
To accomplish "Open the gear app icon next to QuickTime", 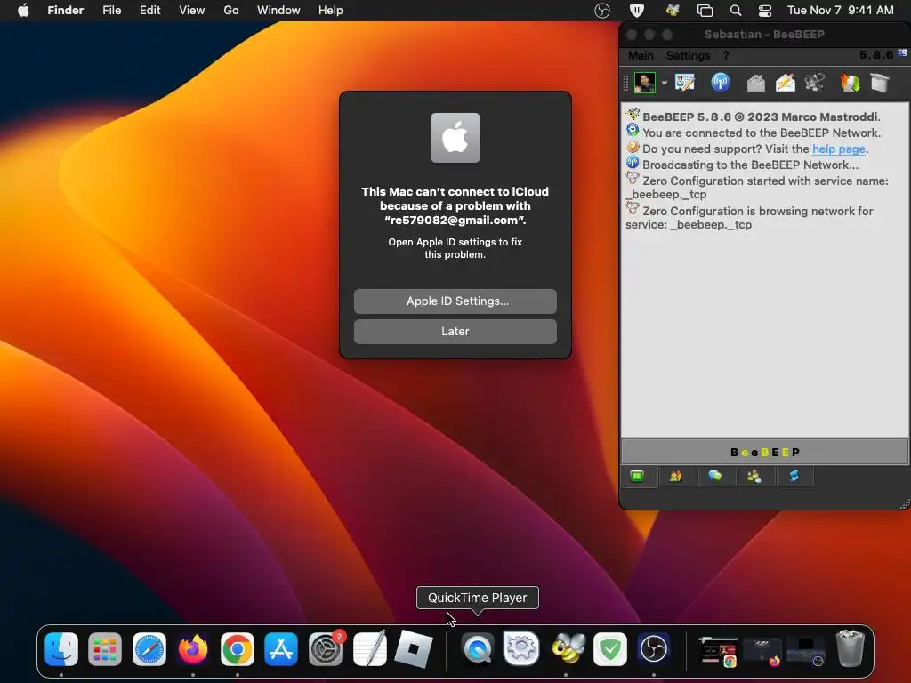I will [x=521, y=648].
